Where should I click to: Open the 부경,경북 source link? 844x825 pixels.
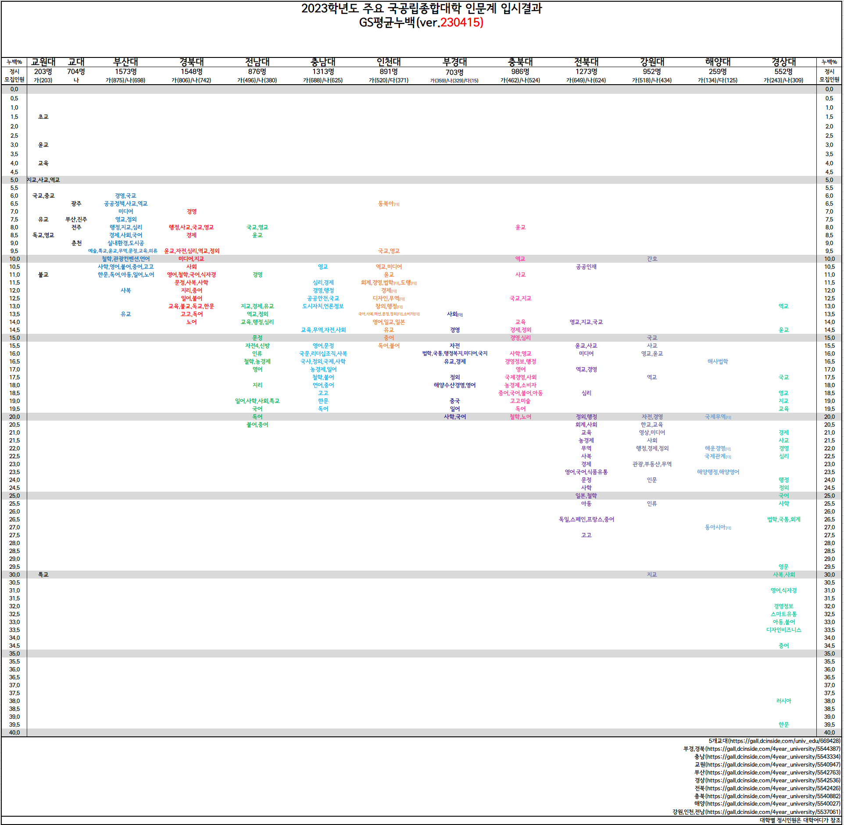click(x=762, y=749)
